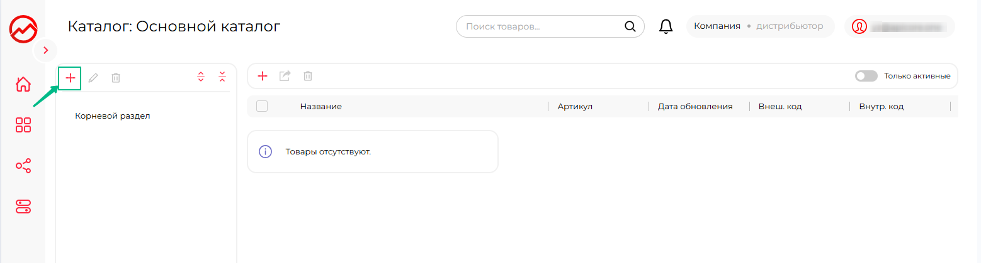Delete products using table toolbar trash icon
This screenshot has height=263, width=981.
point(308,76)
